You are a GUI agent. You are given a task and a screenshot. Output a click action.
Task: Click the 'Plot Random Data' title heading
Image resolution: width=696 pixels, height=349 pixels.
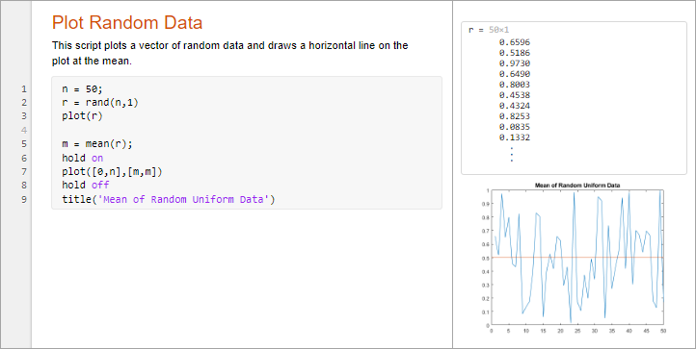[x=127, y=22]
